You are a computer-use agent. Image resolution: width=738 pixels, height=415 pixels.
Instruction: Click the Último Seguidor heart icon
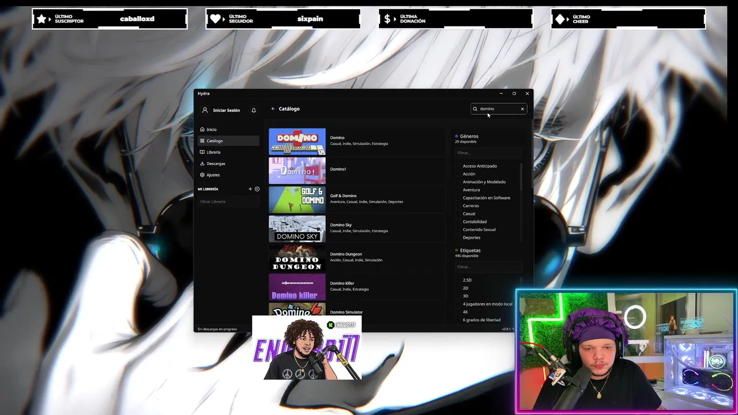coord(216,19)
